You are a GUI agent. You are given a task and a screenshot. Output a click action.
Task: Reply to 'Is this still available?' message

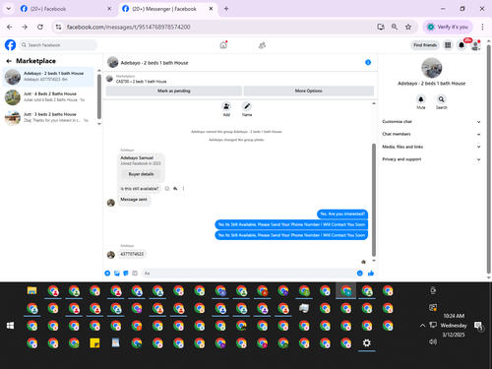pos(175,189)
